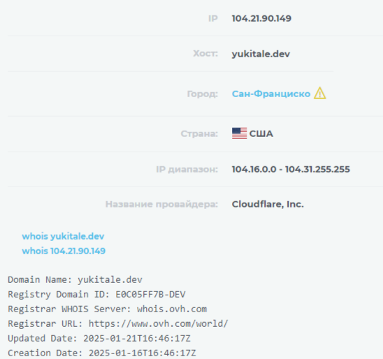Click the IP диапазон: label
Screen dimensions: 383x359
(187, 169)
